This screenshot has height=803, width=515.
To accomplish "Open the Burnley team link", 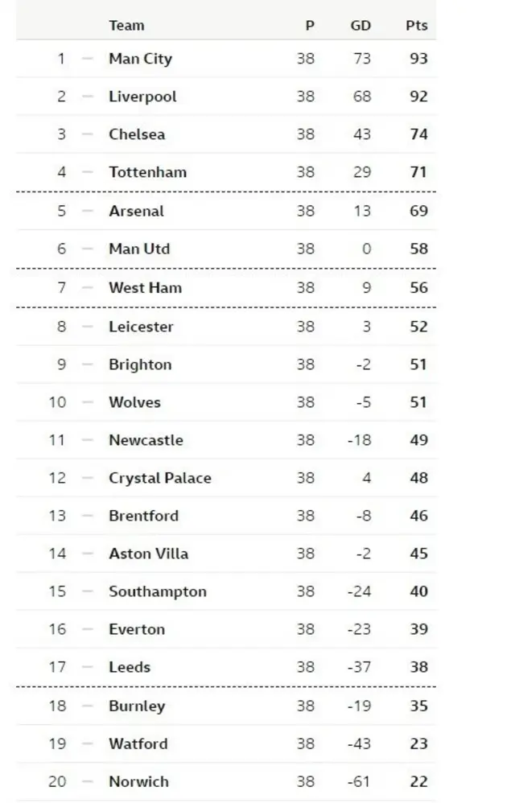I will (x=137, y=706).
